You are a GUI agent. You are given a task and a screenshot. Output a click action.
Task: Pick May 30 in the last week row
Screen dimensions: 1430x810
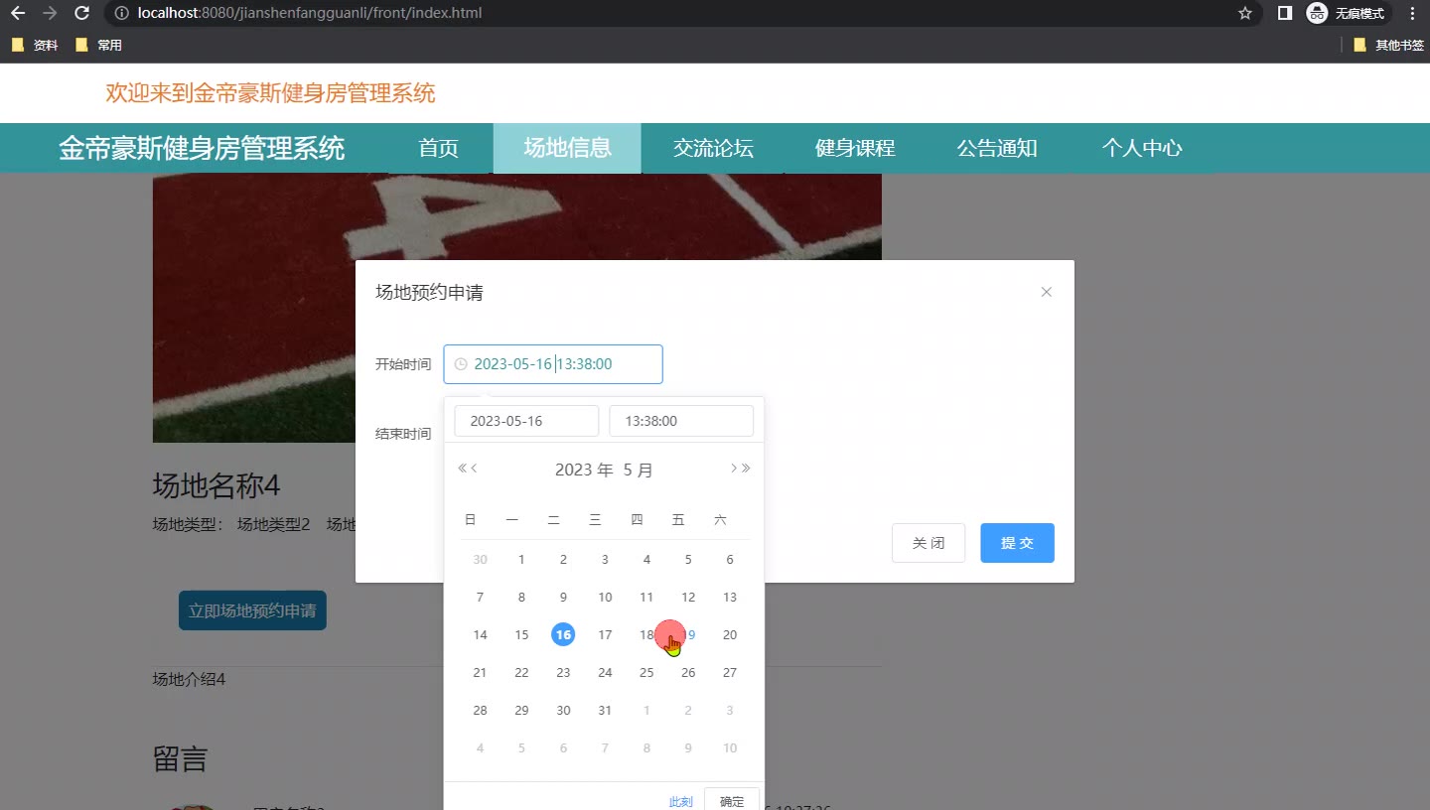coord(563,711)
